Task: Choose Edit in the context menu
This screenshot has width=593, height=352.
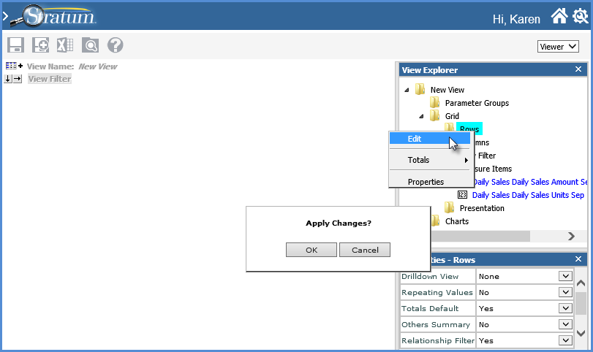Action: pyautogui.click(x=430, y=139)
